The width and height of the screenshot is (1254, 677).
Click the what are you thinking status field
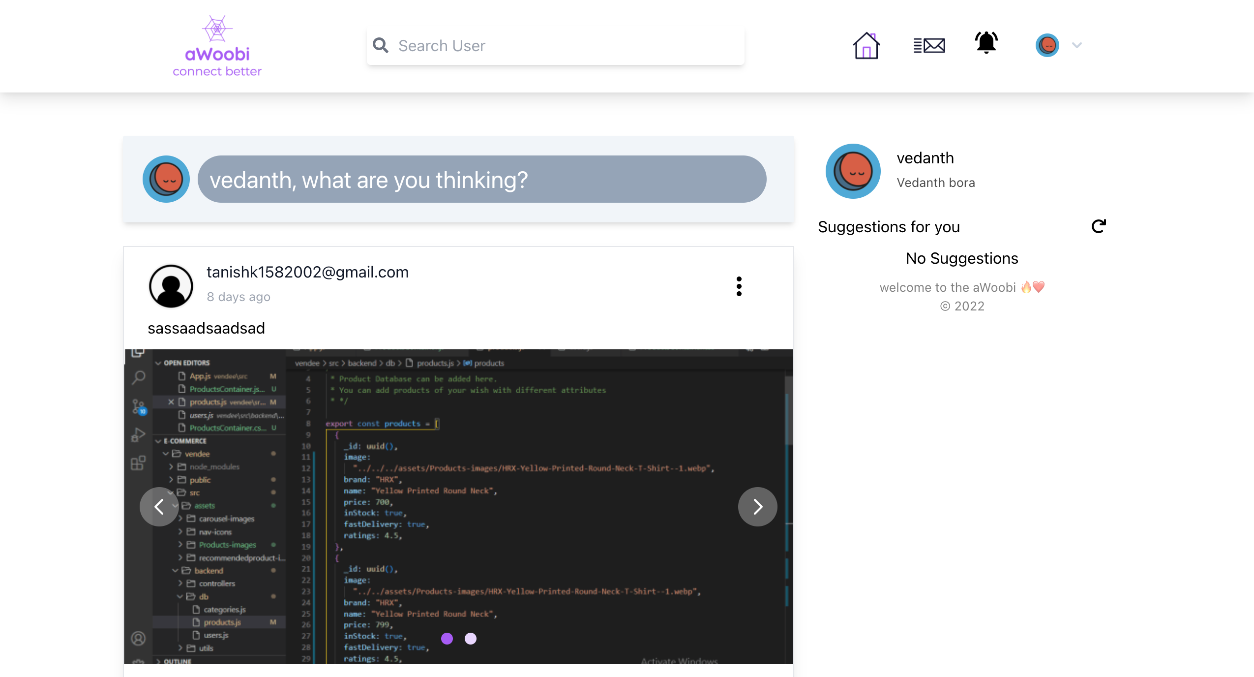[481, 179]
